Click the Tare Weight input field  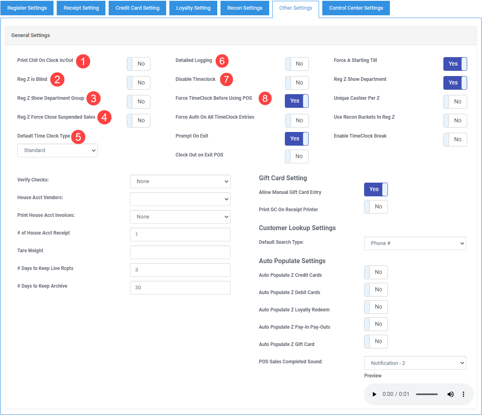pyautogui.click(x=180, y=252)
